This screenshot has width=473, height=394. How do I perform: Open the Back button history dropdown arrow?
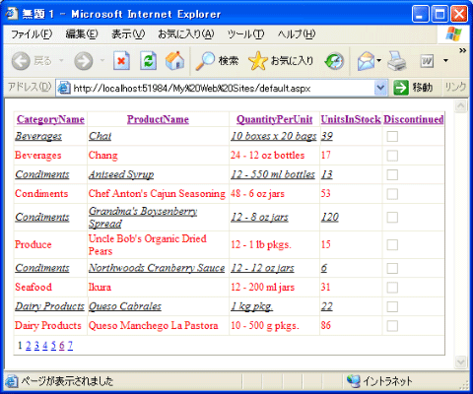click(61, 61)
